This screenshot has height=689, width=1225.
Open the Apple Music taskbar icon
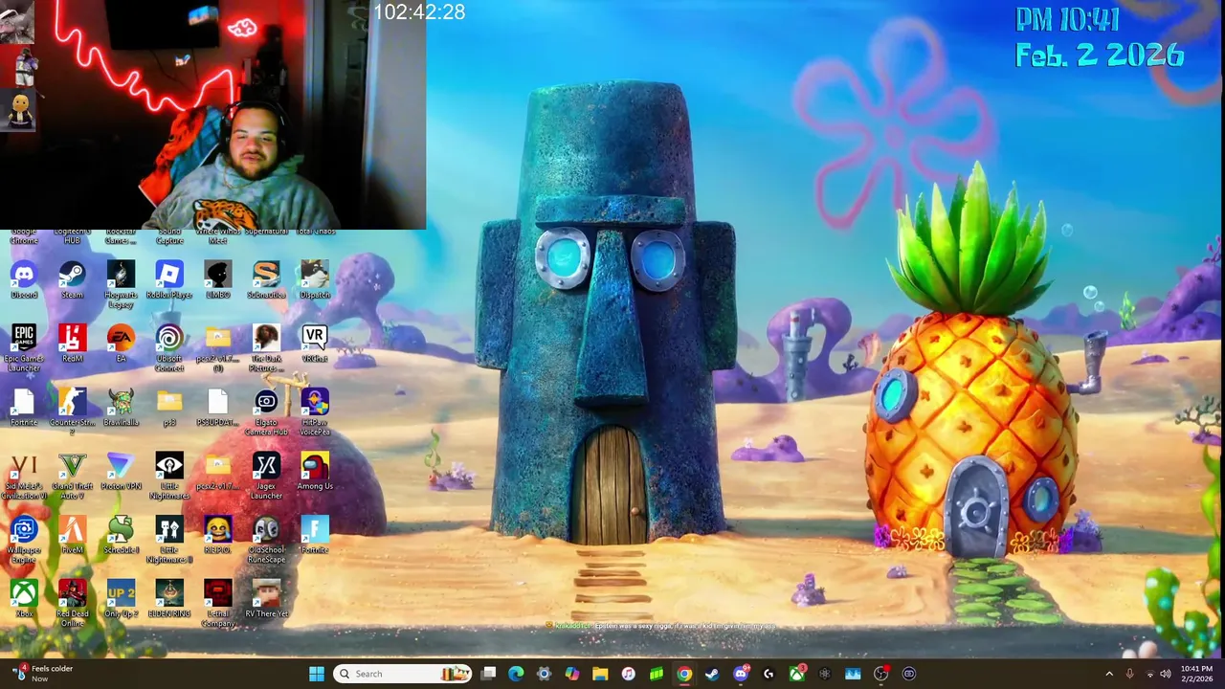(x=628, y=674)
